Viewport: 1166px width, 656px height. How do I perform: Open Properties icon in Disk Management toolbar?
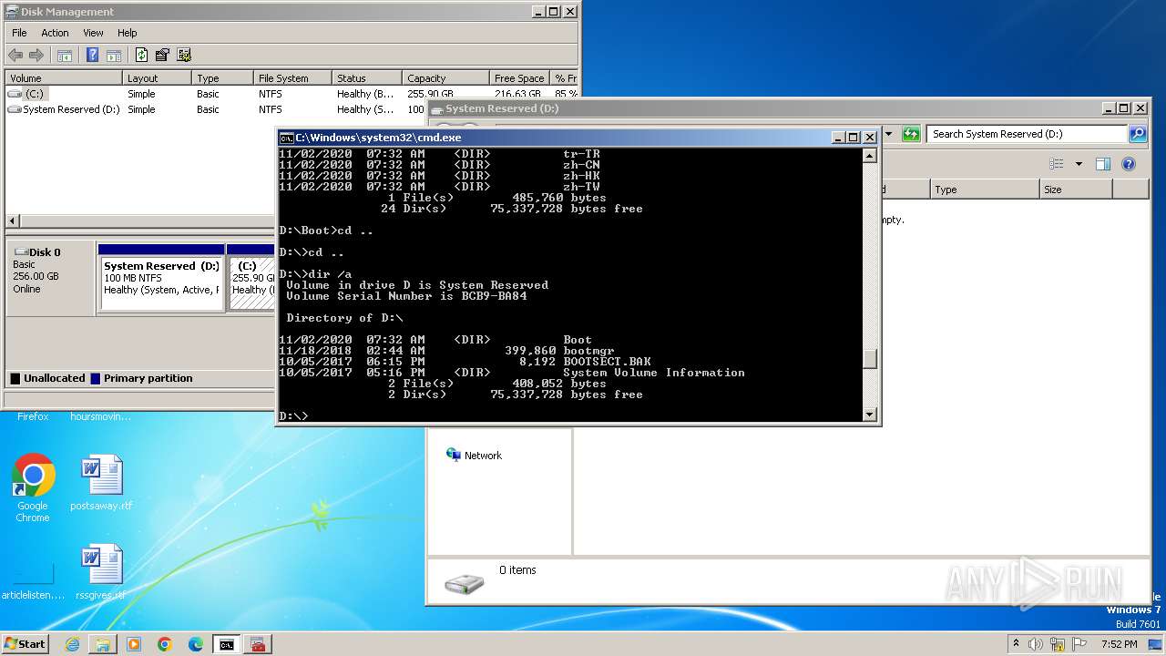click(x=162, y=55)
